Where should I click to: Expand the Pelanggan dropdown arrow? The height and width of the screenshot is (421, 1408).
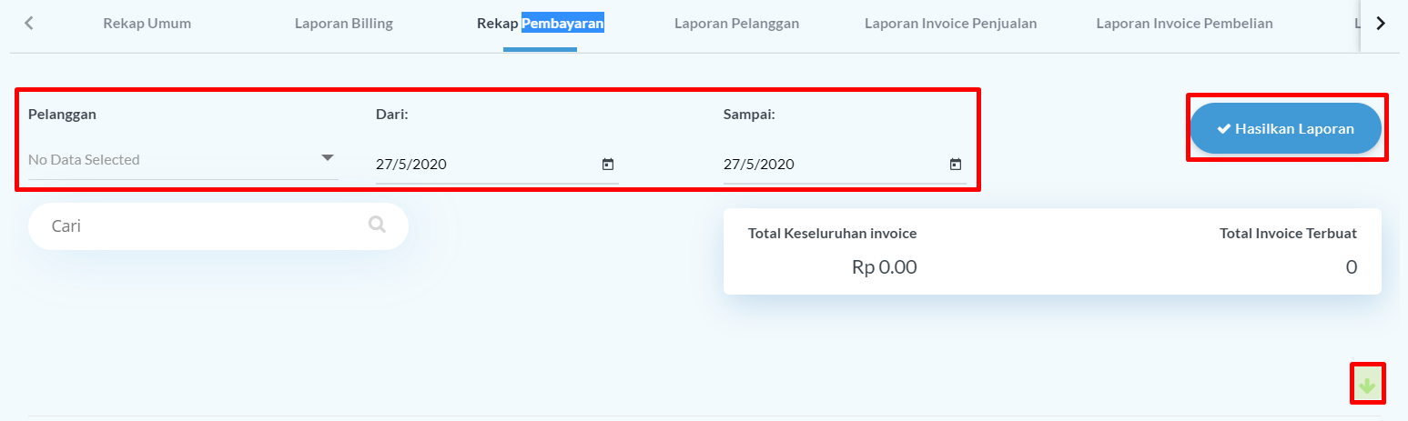tap(328, 158)
